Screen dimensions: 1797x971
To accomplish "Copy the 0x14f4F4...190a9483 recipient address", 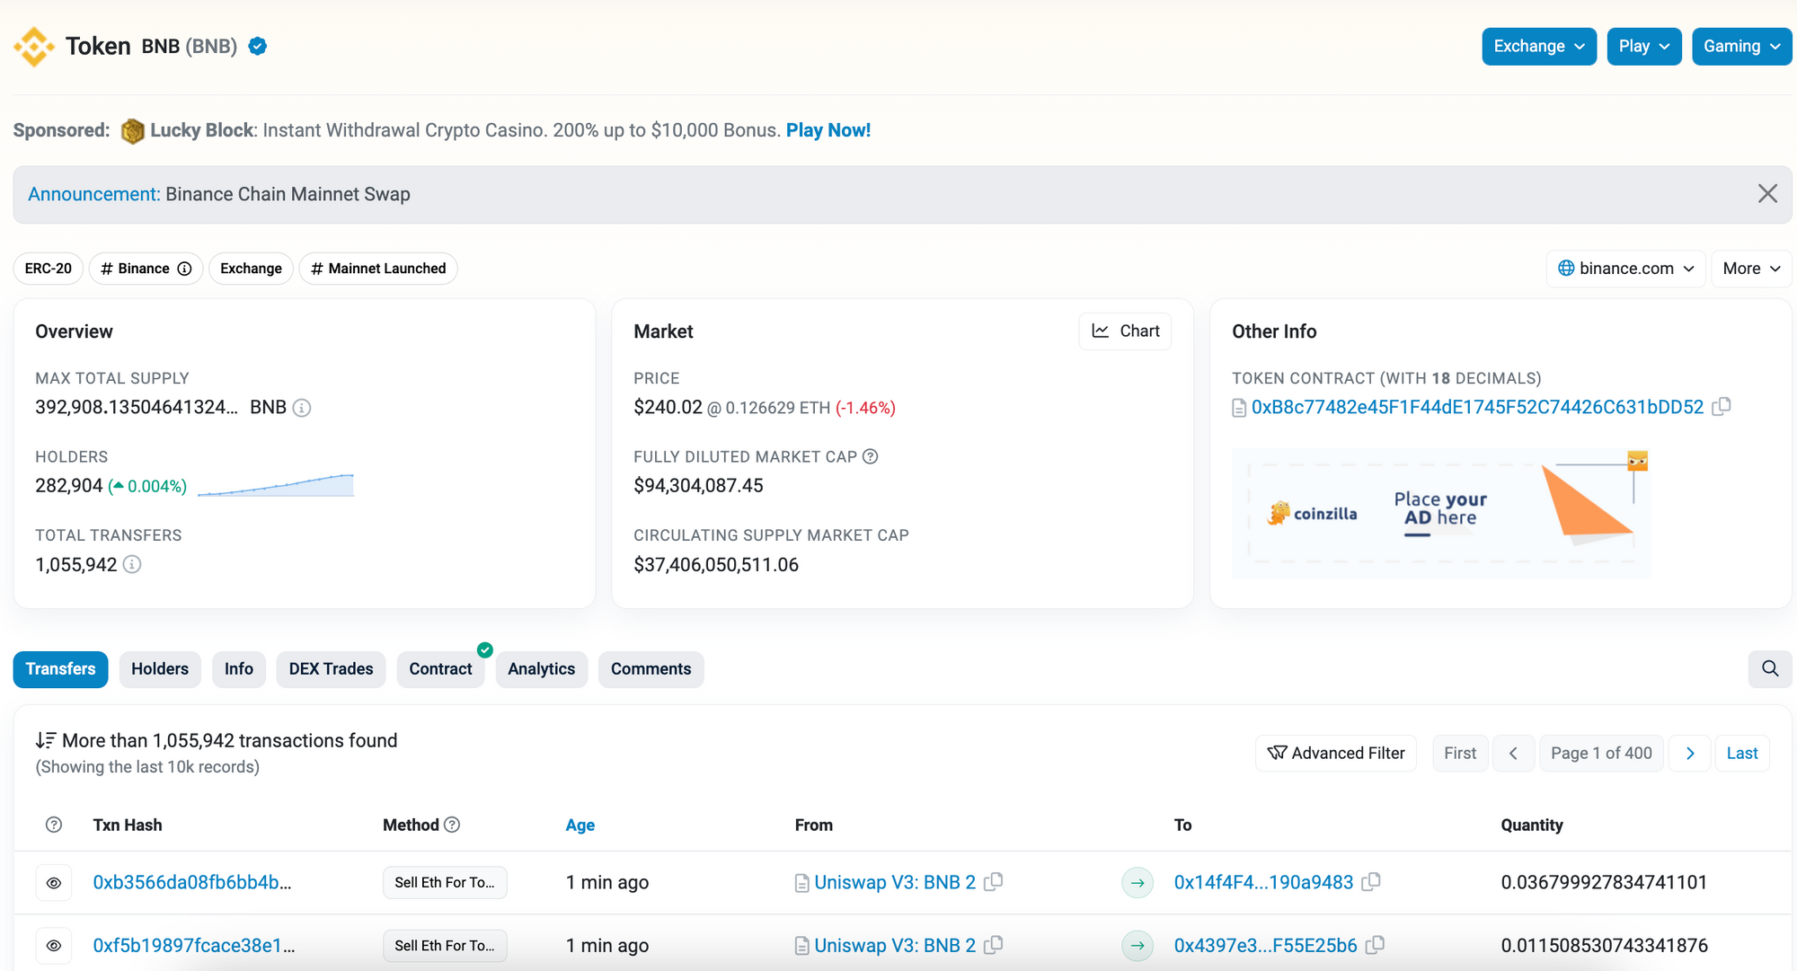I will coord(1371,882).
